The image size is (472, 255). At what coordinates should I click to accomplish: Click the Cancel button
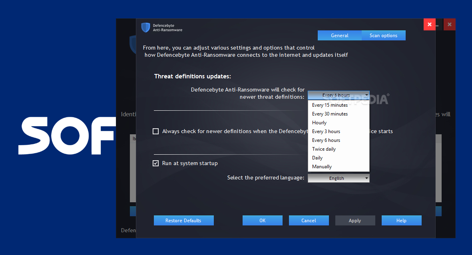pyautogui.click(x=309, y=220)
